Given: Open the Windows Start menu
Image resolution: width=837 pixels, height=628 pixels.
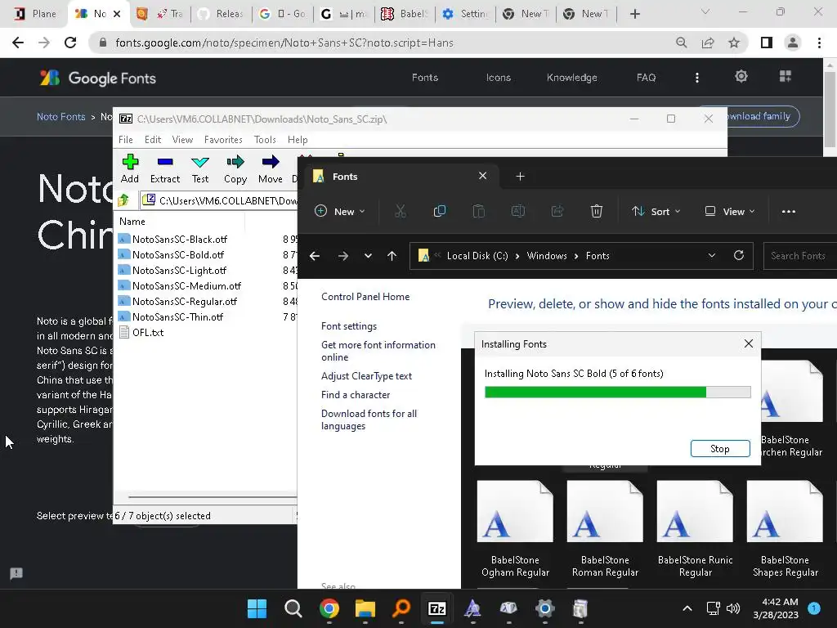Looking at the screenshot, I should click(257, 608).
